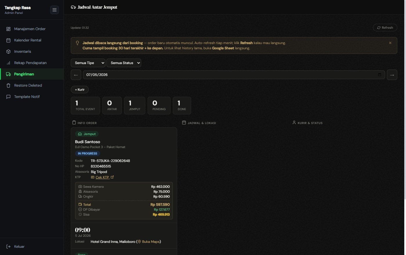406x255 pixels.
Task: Click the IN PROGRESS status badge
Action: 88,154
